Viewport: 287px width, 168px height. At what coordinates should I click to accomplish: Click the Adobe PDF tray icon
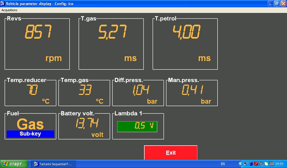click(x=256, y=164)
